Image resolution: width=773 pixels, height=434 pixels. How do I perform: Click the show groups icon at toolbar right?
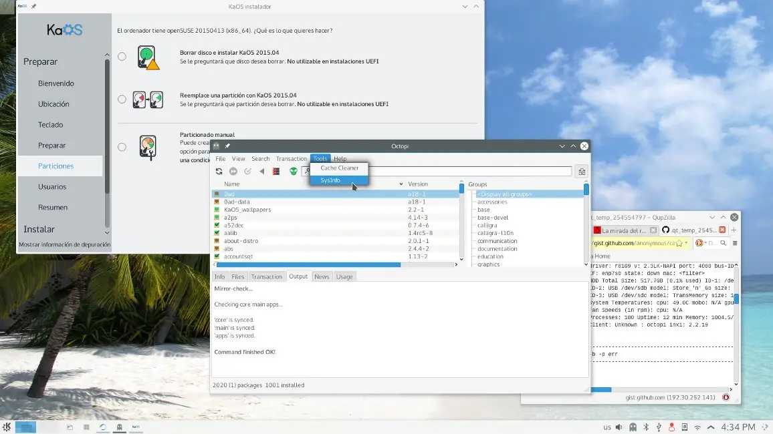(582, 171)
